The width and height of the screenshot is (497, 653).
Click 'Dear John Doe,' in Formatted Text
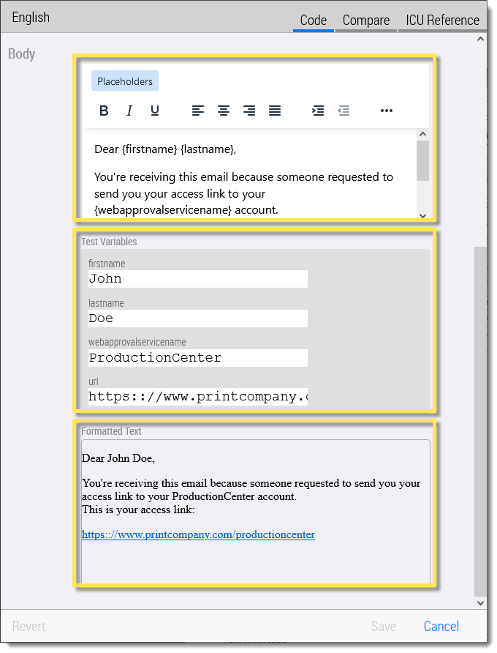118,458
